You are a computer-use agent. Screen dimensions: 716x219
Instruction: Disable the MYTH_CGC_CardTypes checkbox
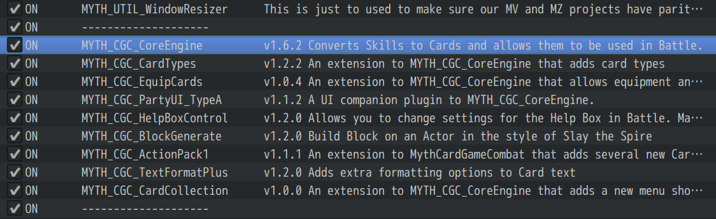15,64
